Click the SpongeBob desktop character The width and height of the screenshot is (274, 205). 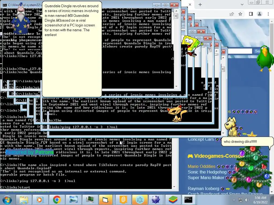[191, 46]
